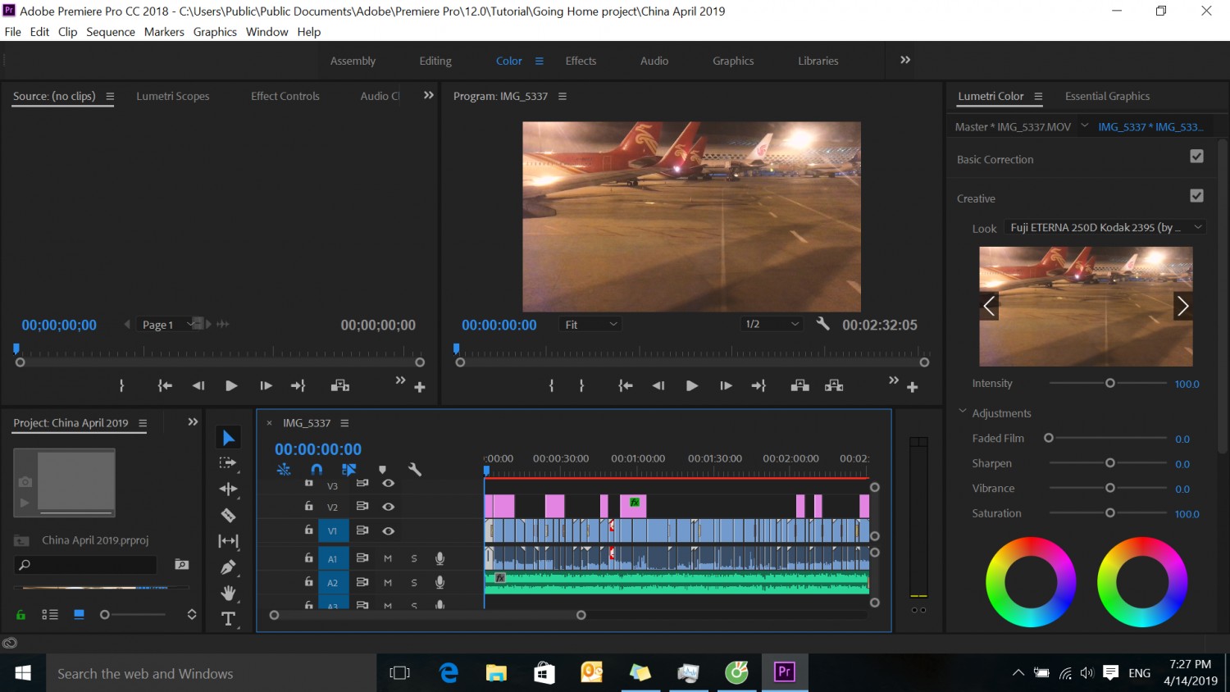The image size is (1230, 692).
Task: Select the Hand tool
Action: [x=228, y=593]
